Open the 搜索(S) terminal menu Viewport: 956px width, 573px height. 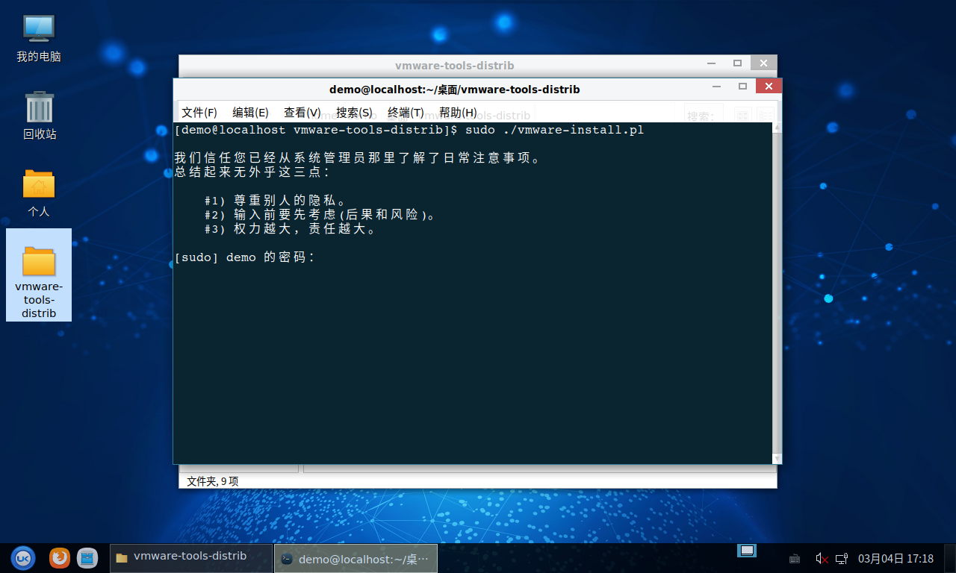[x=354, y=113]
